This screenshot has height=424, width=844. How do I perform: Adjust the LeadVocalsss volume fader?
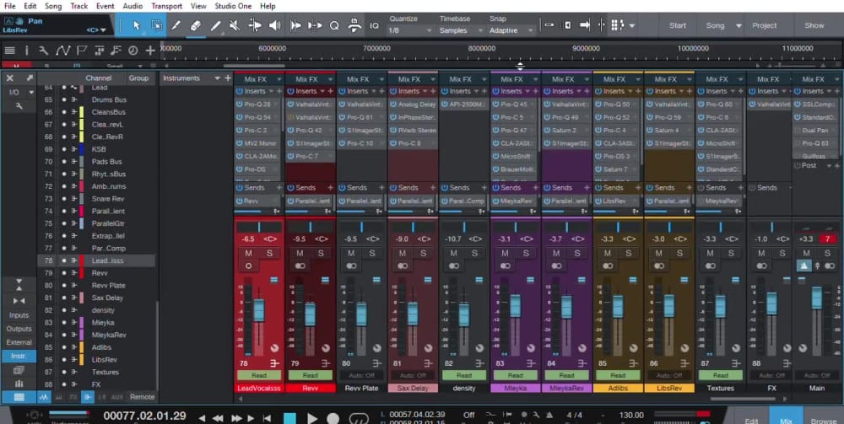259,310
